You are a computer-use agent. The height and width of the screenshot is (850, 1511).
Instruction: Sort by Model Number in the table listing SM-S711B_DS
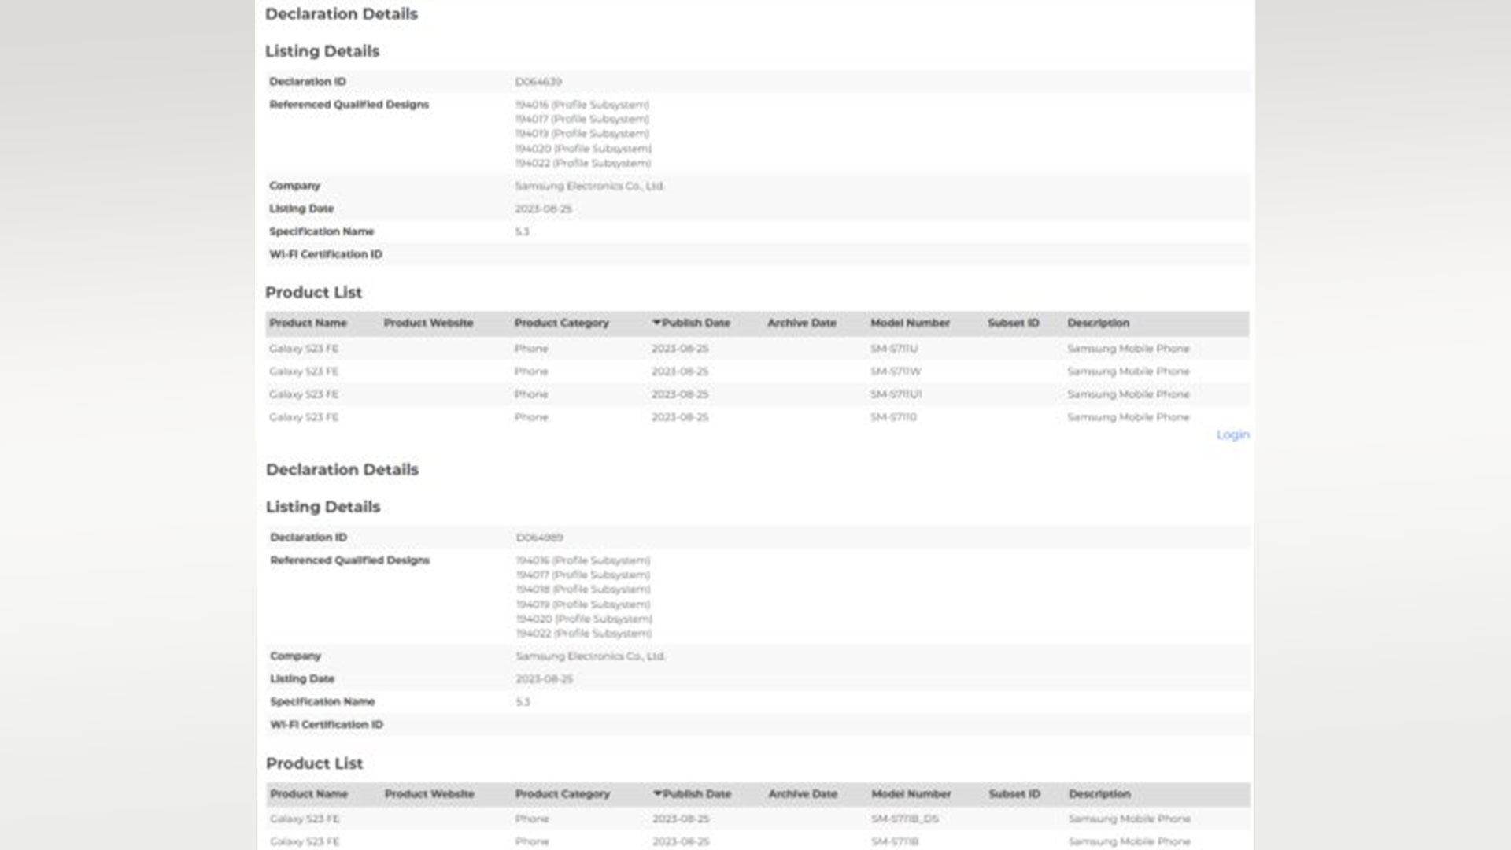[x=911, y=793]
